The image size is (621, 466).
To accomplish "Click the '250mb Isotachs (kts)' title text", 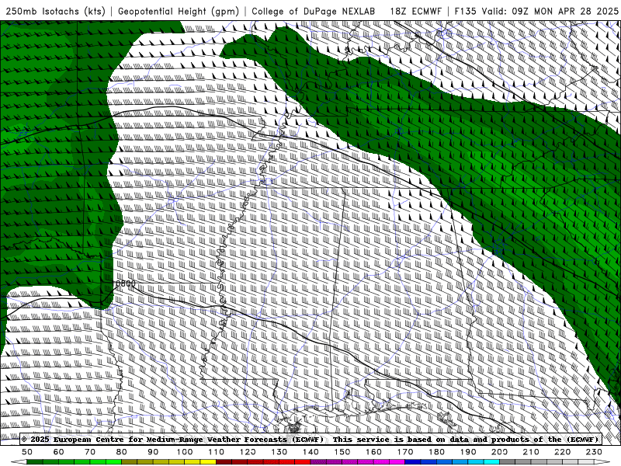I will pyautogui.click(x=56, y=12).
